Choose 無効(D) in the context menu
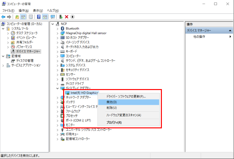The image size is (234, 159). click(x=129, y=102)
